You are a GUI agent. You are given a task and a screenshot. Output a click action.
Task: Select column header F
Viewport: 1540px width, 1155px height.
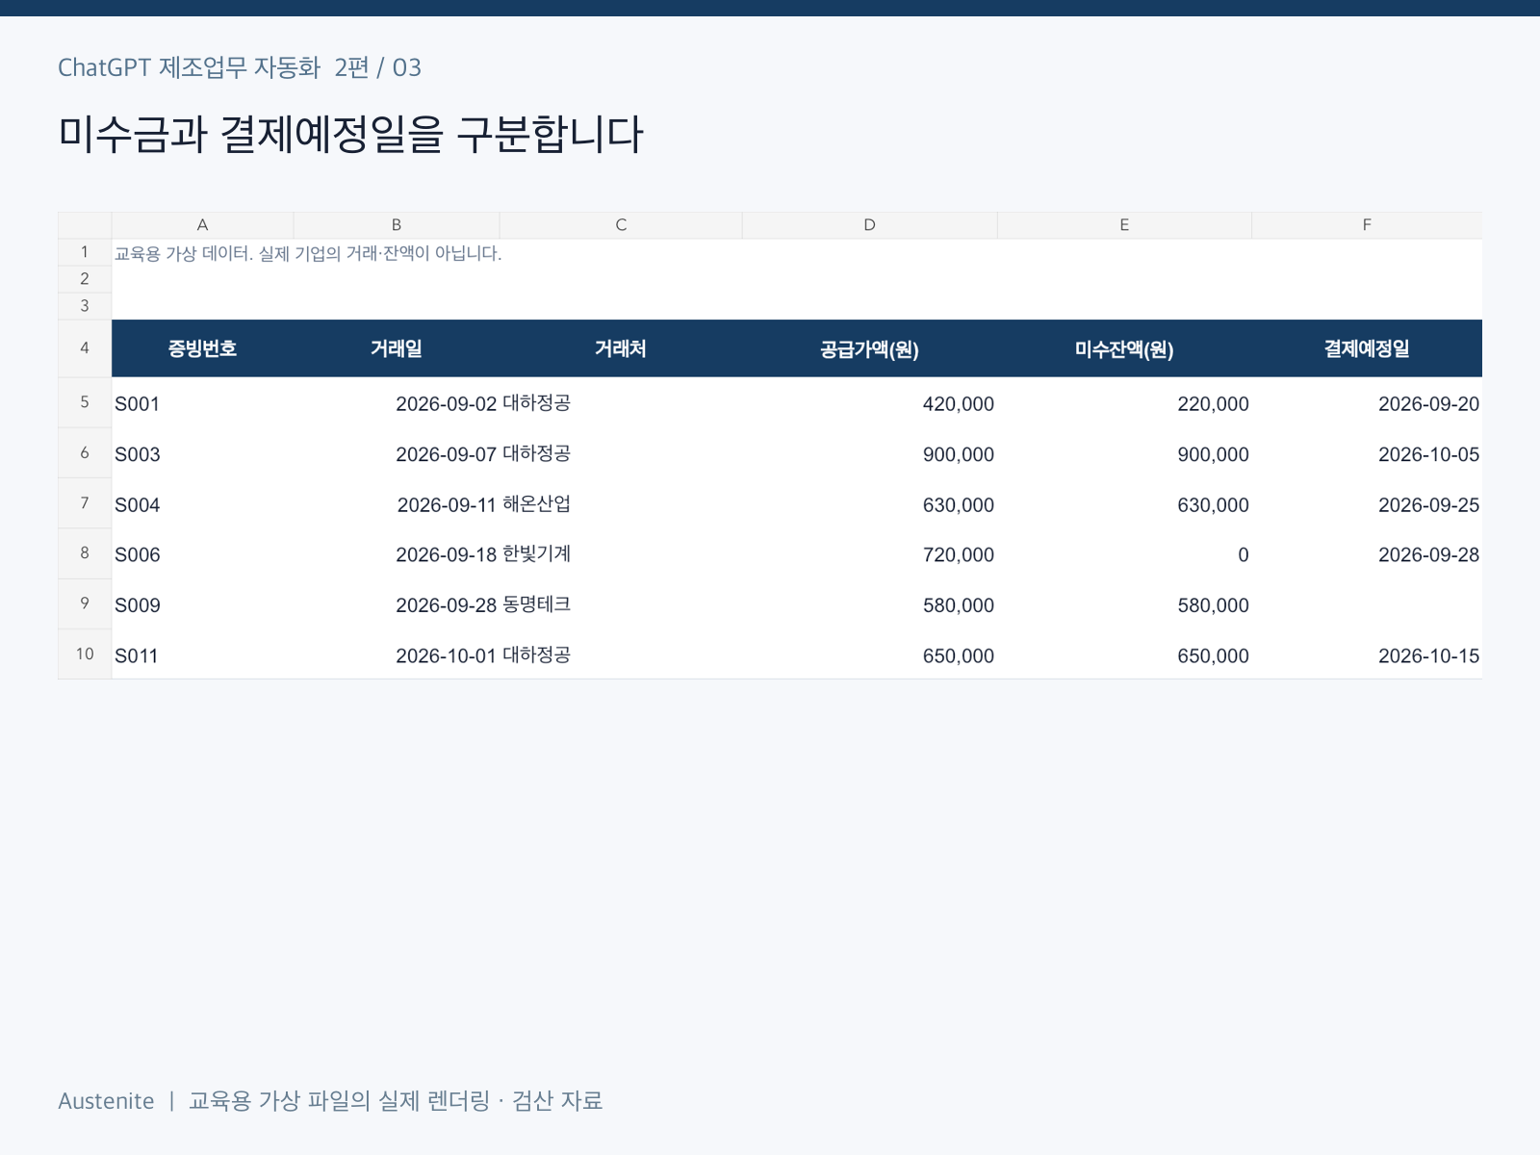coord(1367,225)
